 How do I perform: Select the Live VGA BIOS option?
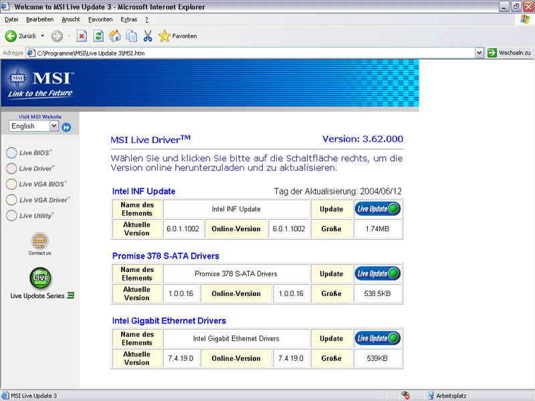tap(36, 184)
